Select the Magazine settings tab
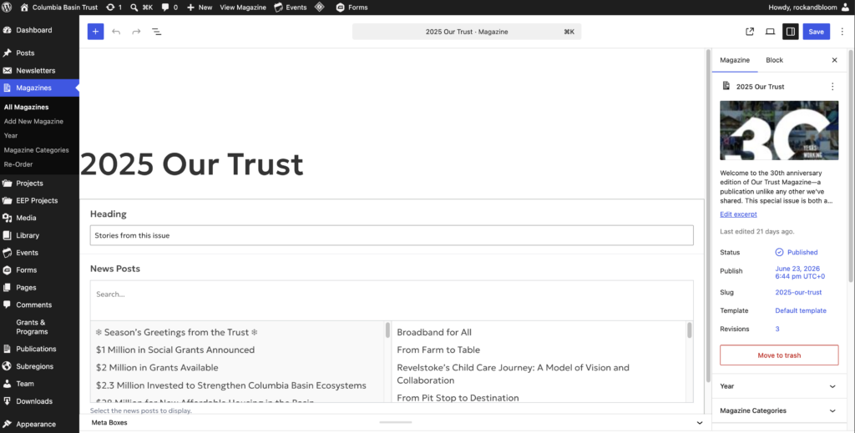This screenshot has height=433, width=855. click(x=735, y=60)
